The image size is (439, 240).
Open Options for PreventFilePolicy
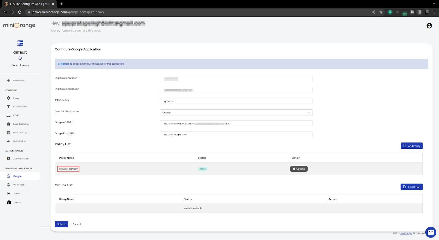(x=299, y=169)
